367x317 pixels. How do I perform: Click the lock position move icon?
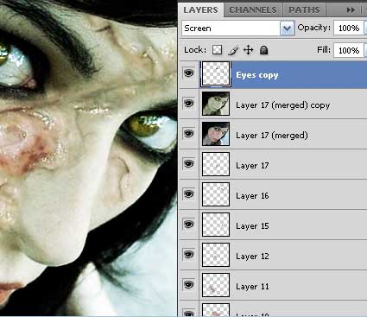(248, 50)
